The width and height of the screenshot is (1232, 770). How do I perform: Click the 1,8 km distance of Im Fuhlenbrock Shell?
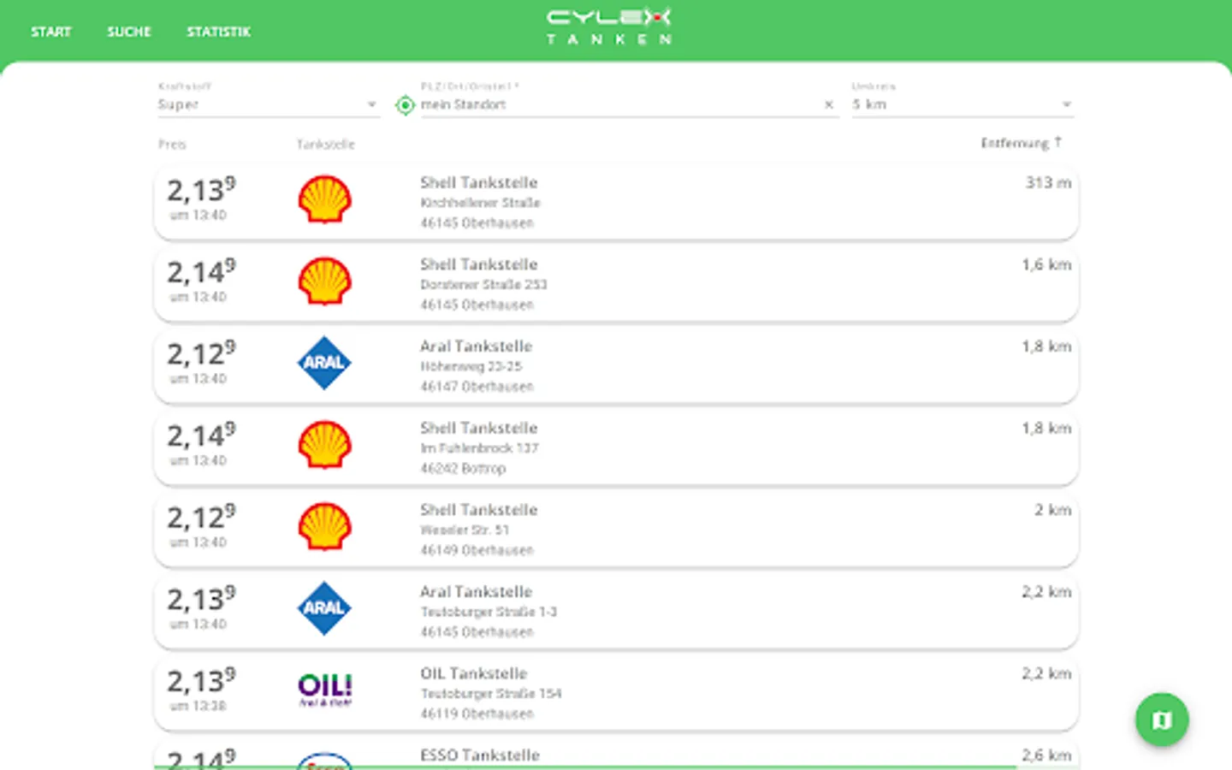coord(1046,428)
